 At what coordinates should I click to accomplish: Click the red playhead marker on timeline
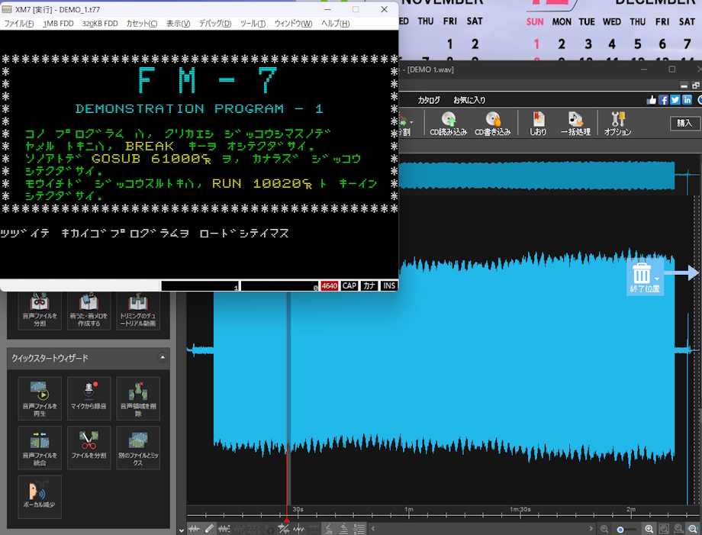pos(287,520)
